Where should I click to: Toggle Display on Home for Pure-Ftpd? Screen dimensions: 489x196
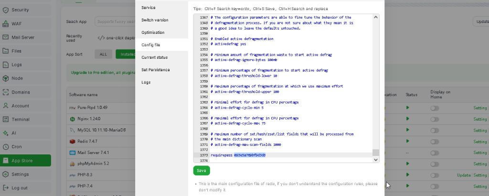point(435,108)
